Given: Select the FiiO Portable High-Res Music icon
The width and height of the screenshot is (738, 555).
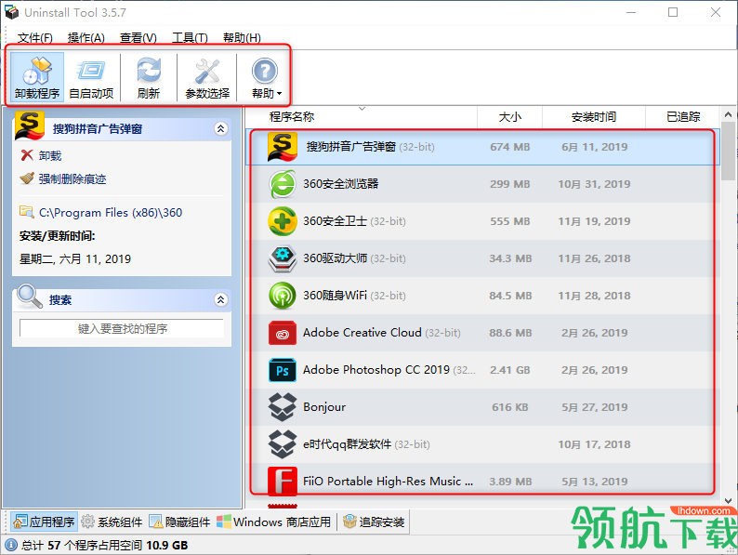Looking at the screenshot, I should coord(283,482).
